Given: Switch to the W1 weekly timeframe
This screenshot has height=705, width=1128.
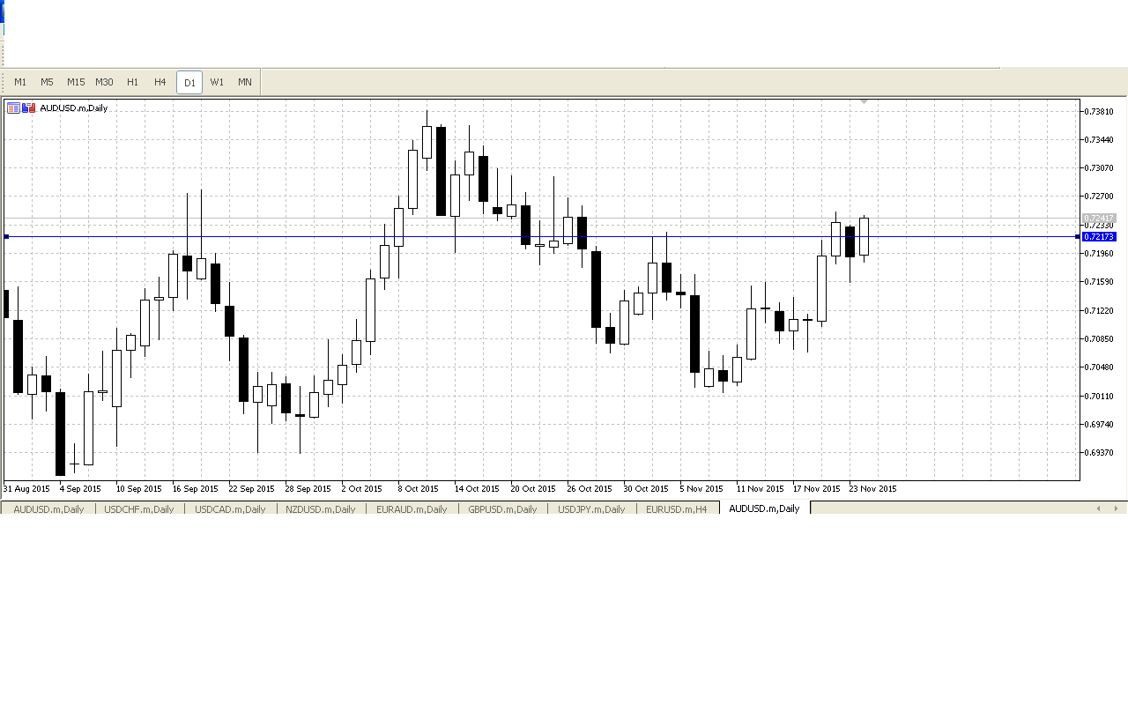Looking at the screenshot, I should coord(217,82).
